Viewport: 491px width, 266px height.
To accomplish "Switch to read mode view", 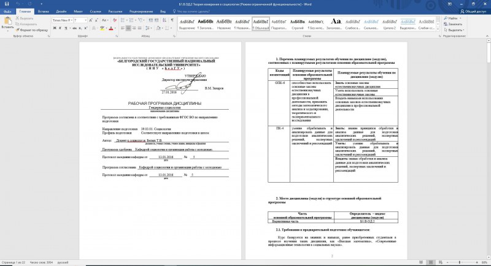I will tap(421, 262).
